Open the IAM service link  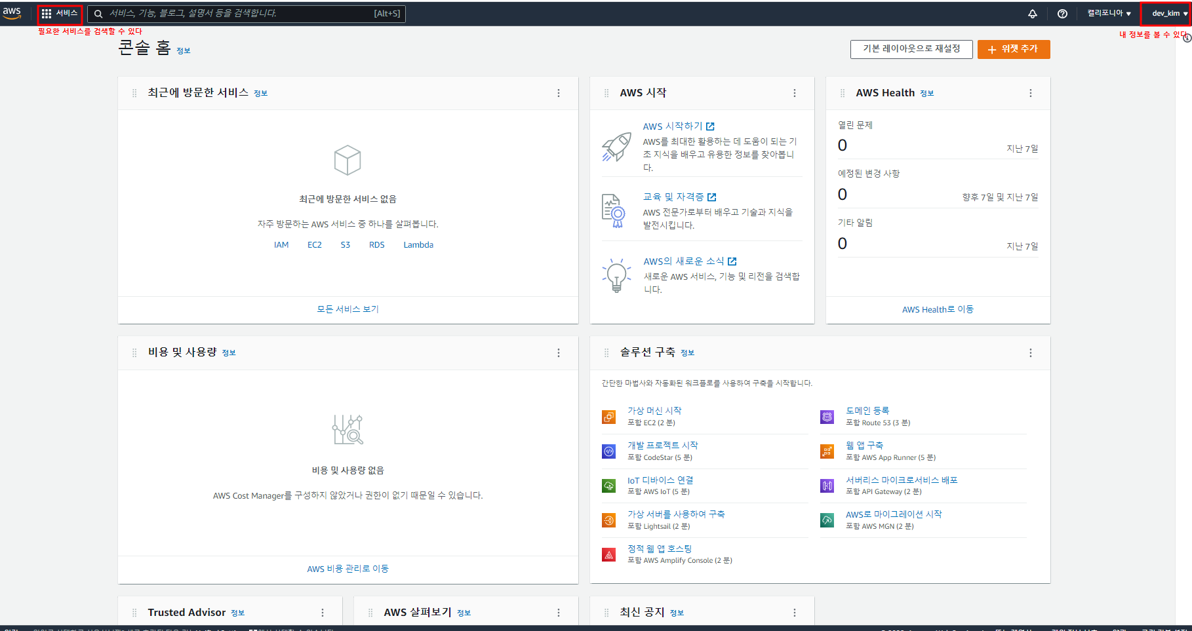click(x=281, y=245)
